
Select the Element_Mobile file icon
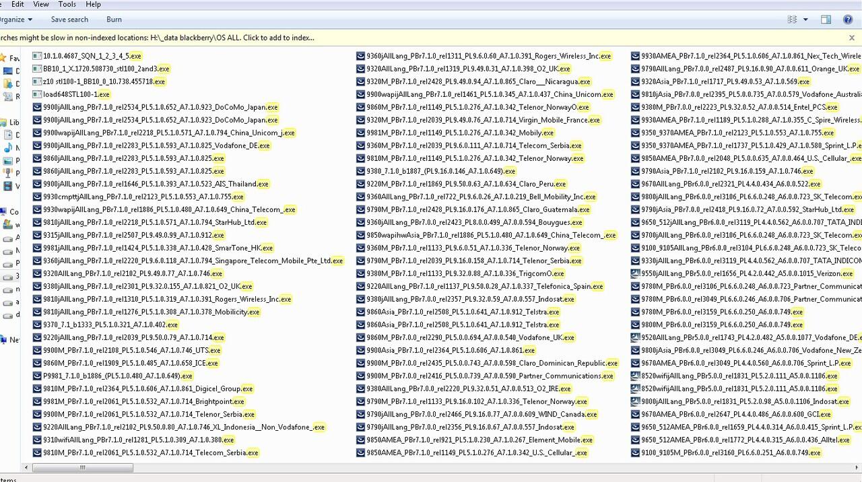(360, 440)
